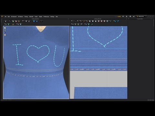Click the letter U stitching on the 3D garment

[x=59, y=56]
